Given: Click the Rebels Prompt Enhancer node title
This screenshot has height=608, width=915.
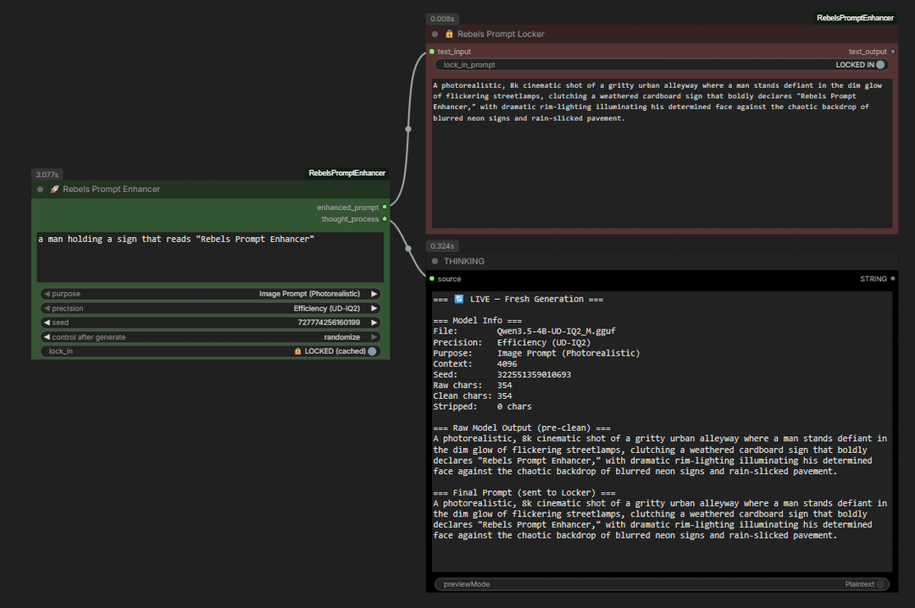Looking at the screenshot, I should tap(112, 189).
